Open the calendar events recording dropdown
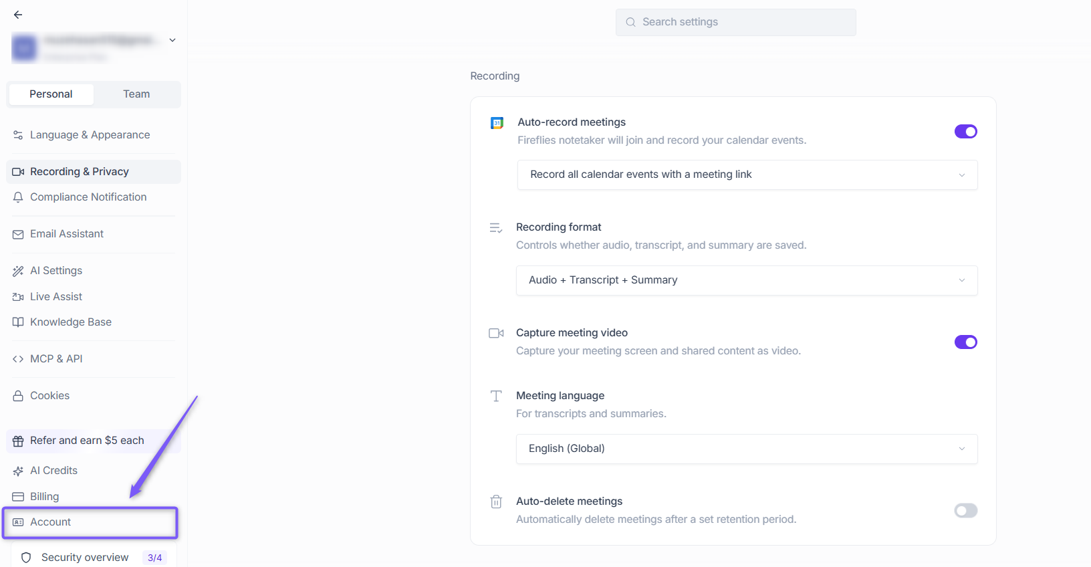Image resolution: width=1091 pixels, height=567 pixels. (x=747, y=175)
